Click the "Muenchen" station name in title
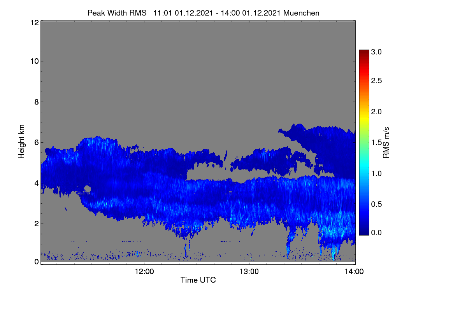Viewport: 467px width, 311px height. pyautogui.click(x=302, y=13)
